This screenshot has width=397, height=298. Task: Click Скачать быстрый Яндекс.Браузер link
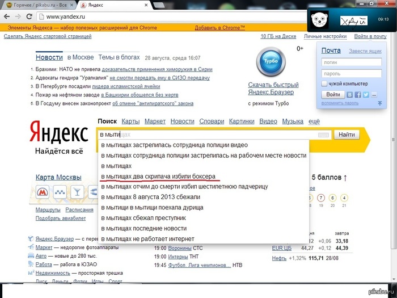click(273, 88)
